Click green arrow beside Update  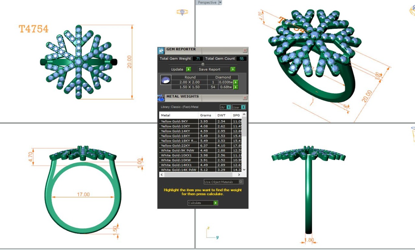[189, 70]
